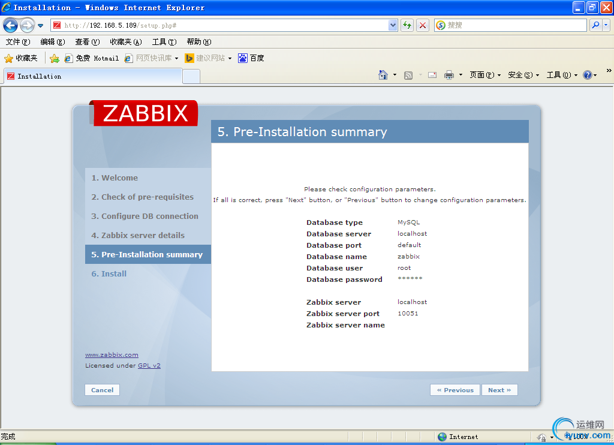Select step 2. Check of pre-requisites

(x=142, y=197)
